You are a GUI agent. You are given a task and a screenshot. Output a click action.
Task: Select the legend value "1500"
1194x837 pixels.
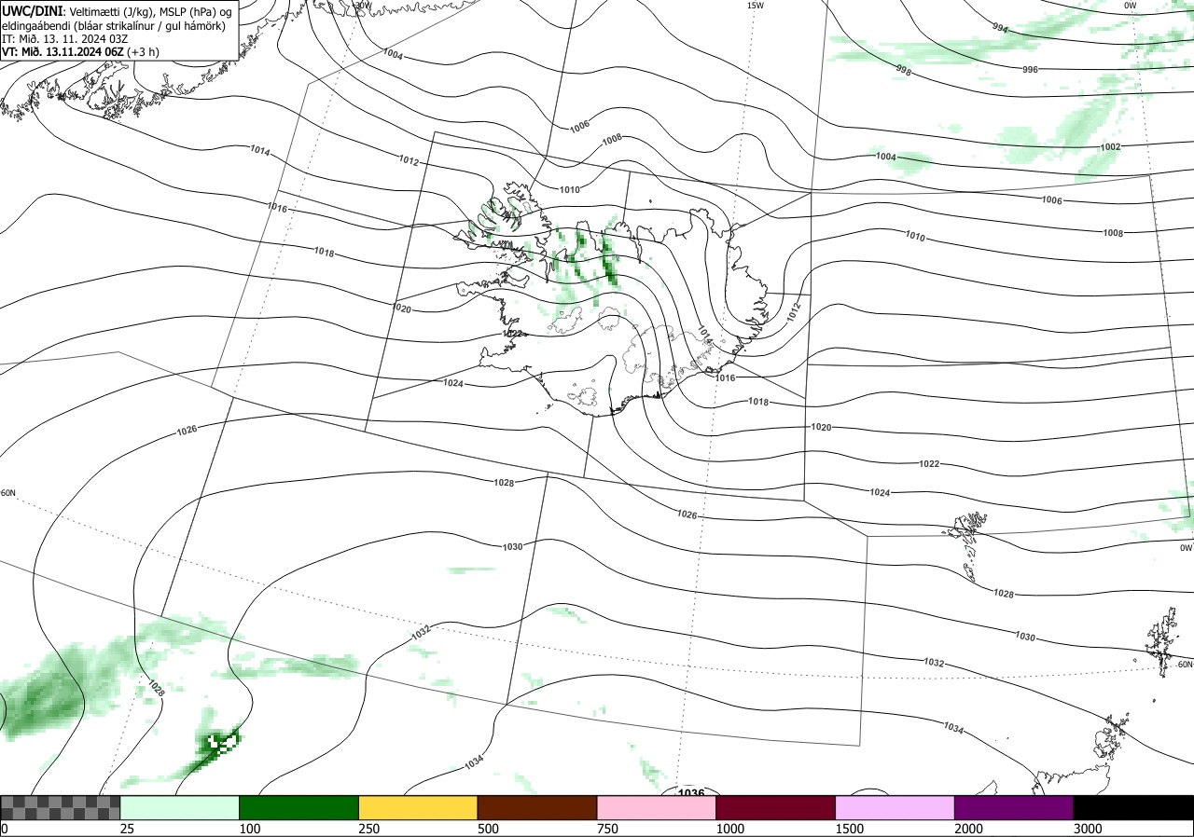pos(850,829)
